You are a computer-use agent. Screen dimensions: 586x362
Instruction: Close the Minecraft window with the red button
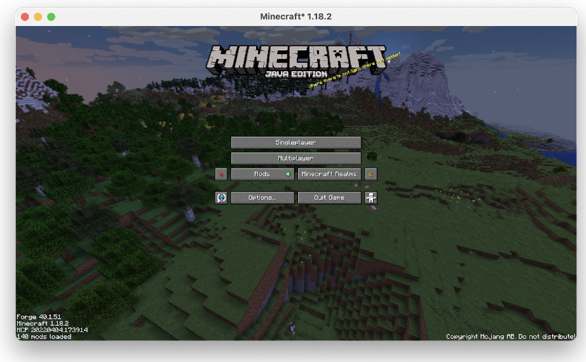coord(25,17)
